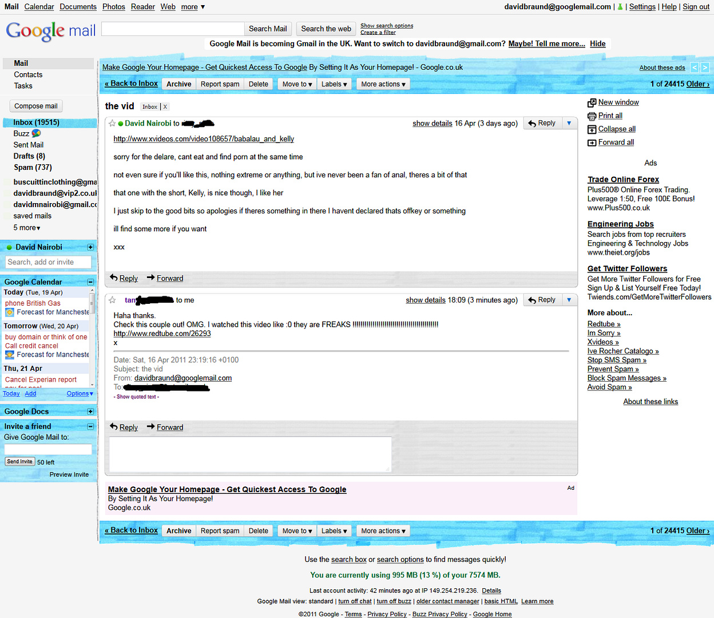Open the bottom Move to dropdown
This screenshot has width=714, height=618.
(297, 531)
